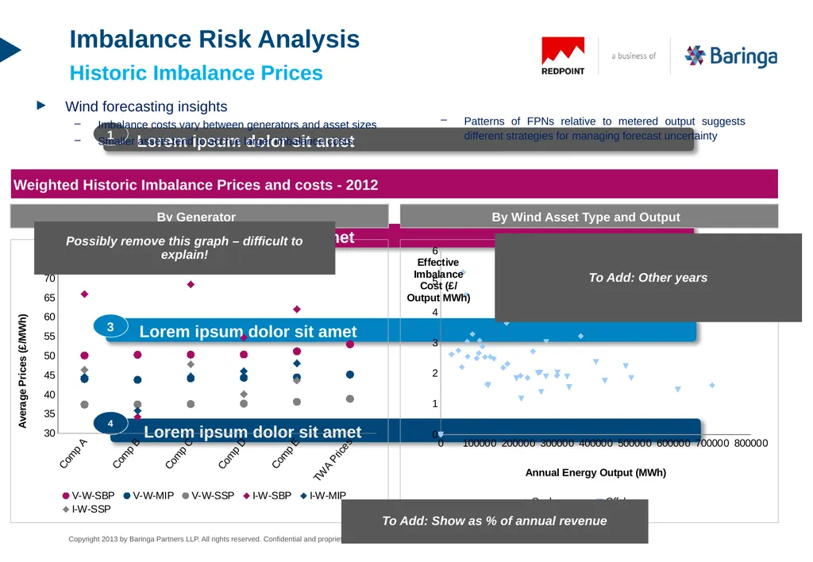Viewport: 813px width, 562px height.
Task: Click the grey circle point above Comp A
Action: 84,404
